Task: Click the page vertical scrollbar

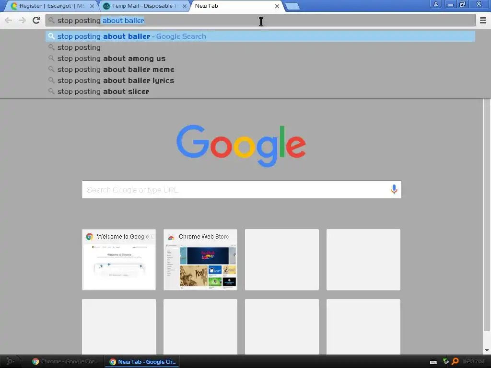Action: click(487, 214)
